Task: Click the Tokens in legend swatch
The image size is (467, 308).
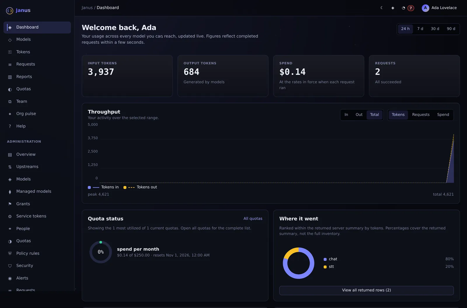Action: pyautogui.click(x=89, y=187)
